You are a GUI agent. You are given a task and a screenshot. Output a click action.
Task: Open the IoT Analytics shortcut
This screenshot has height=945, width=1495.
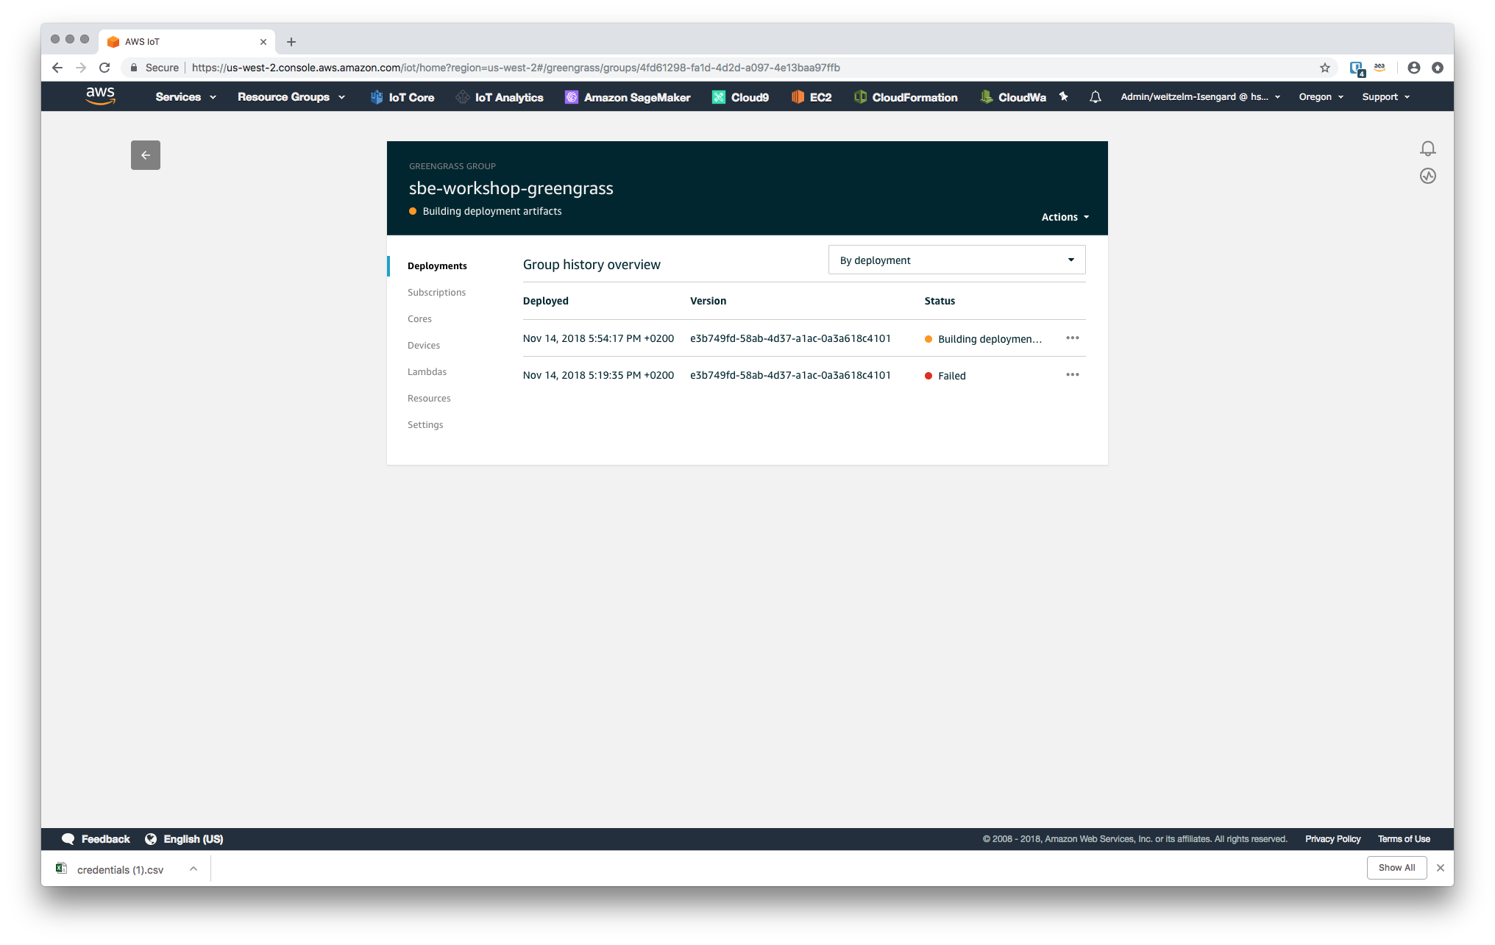tap(500, 97)
